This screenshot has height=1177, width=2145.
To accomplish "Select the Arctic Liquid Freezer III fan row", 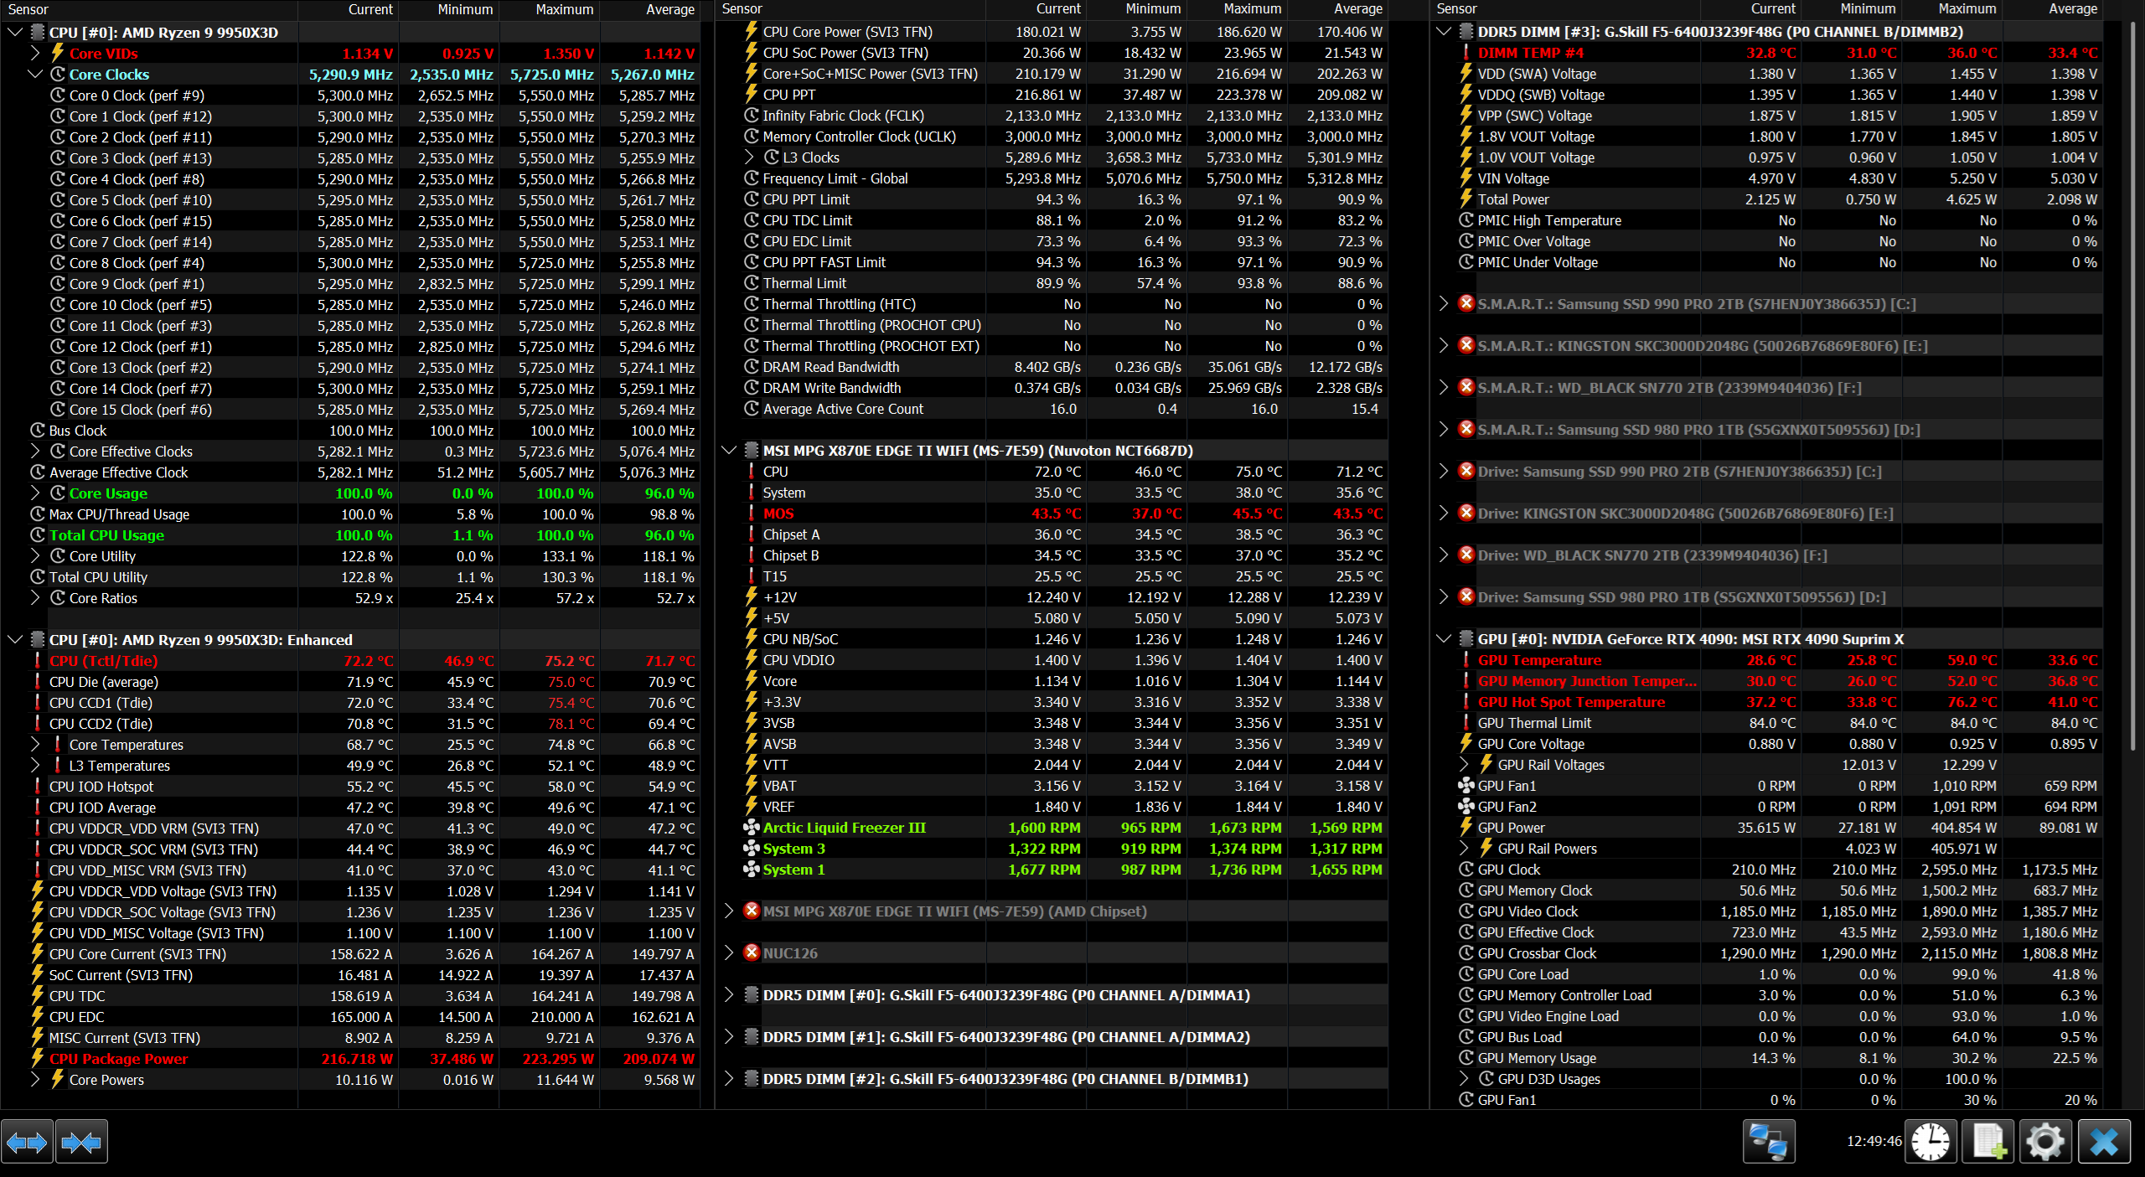I will click(844, 828).
